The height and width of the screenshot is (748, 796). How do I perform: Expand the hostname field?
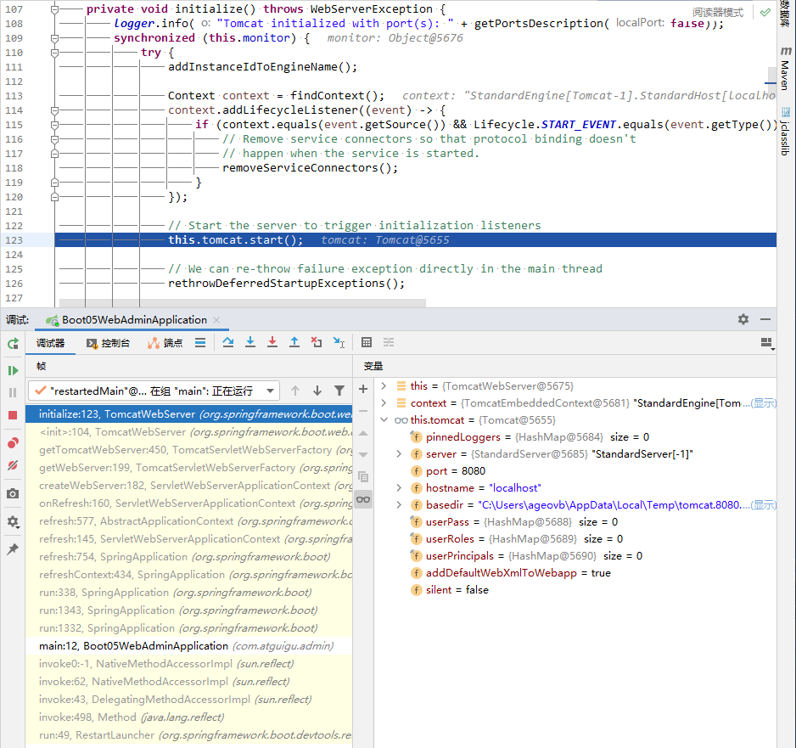399,488
